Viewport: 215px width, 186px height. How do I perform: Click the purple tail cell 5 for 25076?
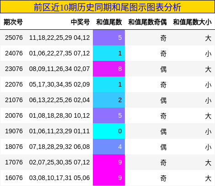[x=109, y=38]
